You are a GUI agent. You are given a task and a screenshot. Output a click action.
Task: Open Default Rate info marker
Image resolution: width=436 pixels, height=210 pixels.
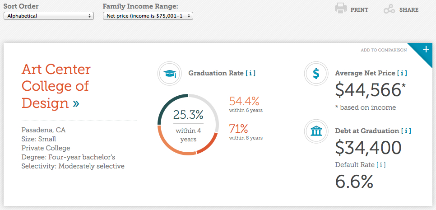381,165
